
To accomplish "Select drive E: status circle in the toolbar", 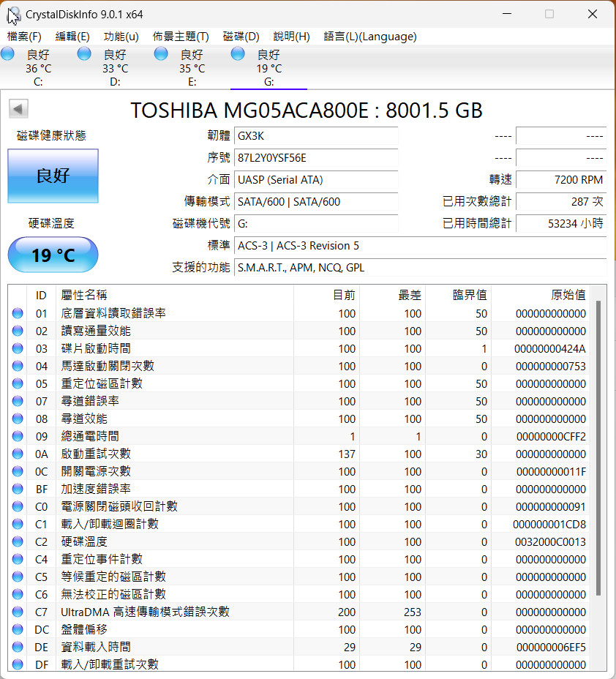I will pyautogui.click(x=160, y=53).
